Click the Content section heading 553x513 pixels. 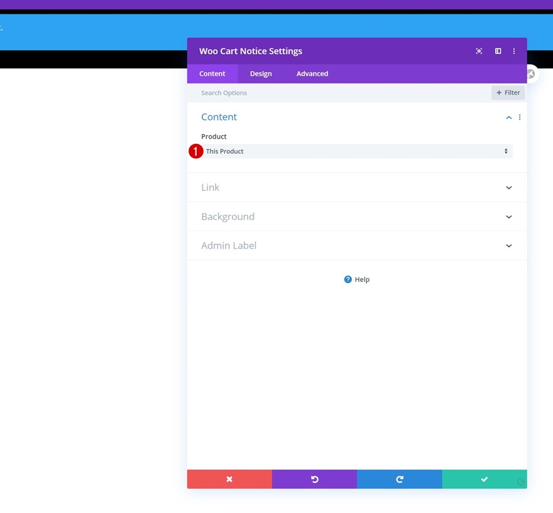(x=219, y=117)
